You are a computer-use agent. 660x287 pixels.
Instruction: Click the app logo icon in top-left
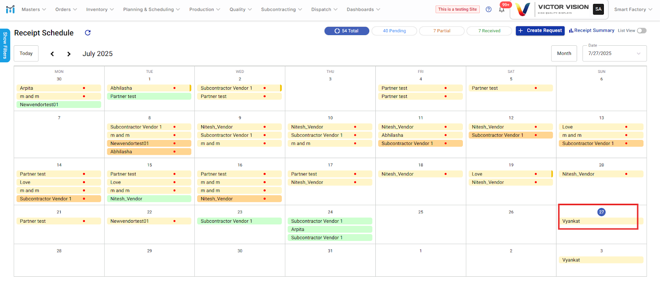(10, 9)
